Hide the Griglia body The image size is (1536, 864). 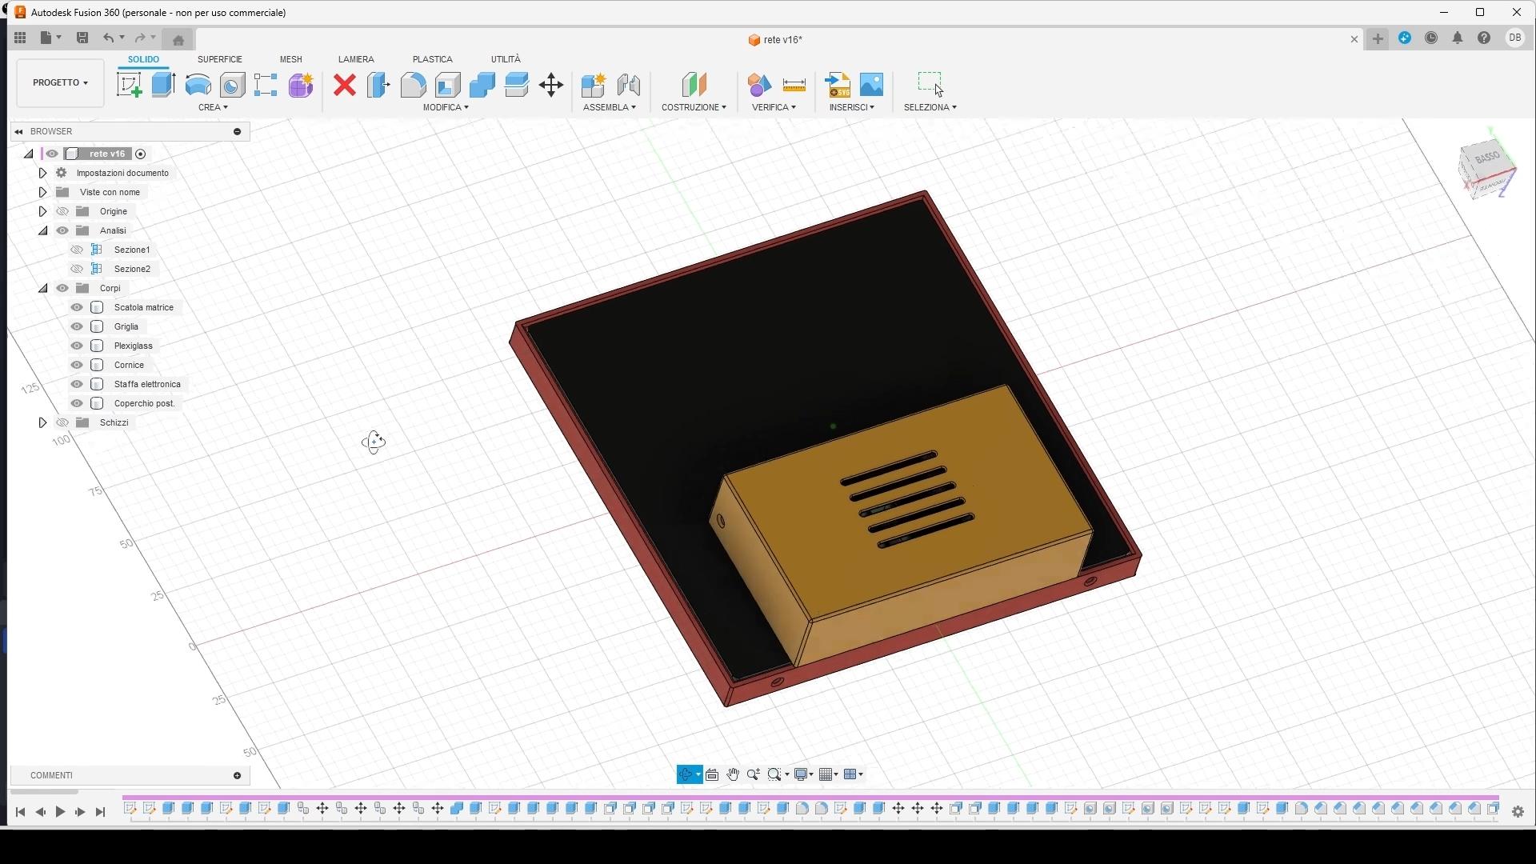77,326
